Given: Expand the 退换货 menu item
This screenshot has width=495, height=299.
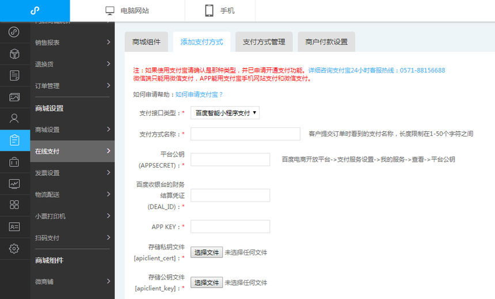Looking at the screenshot, I should (x=73, y=64).
